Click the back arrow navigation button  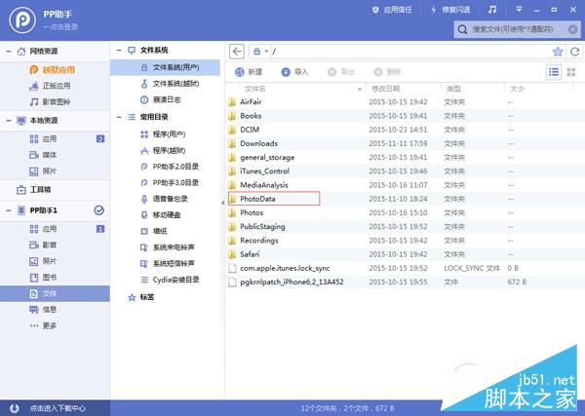pos(237,52)
